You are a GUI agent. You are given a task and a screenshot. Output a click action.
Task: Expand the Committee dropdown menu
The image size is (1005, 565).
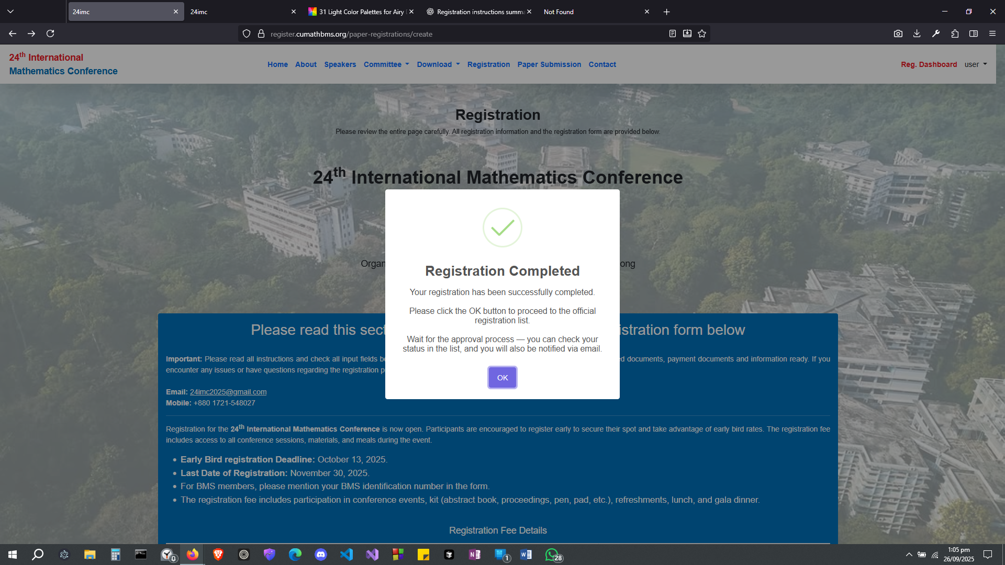point(386,64)
